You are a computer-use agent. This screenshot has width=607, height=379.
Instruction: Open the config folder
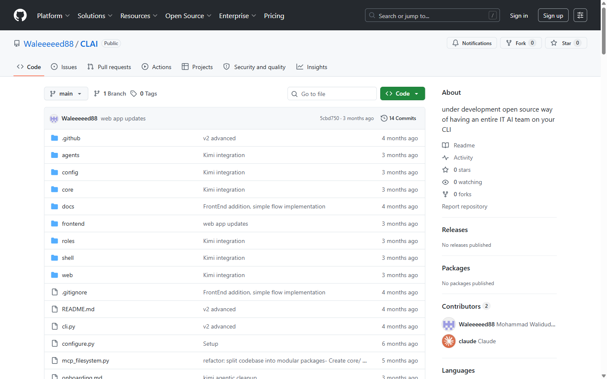click(x=70, y=173)
